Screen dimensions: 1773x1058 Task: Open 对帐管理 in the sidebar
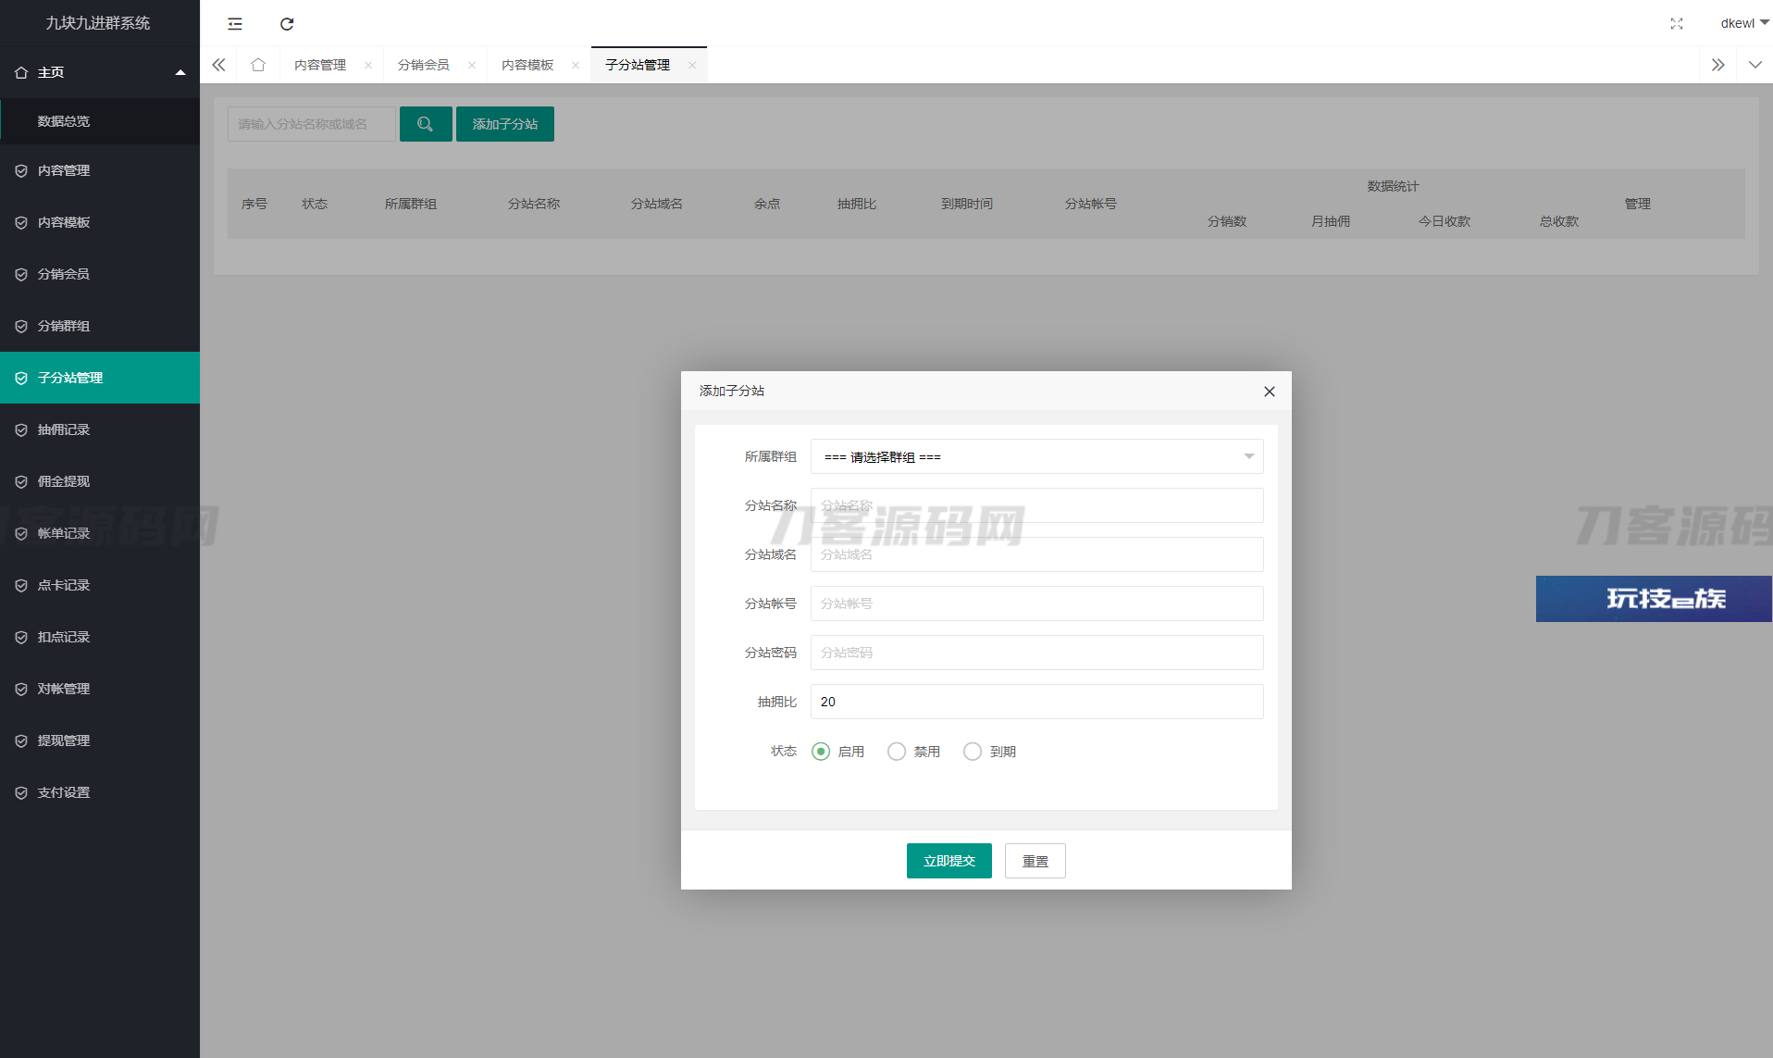(x=100, y=689)
